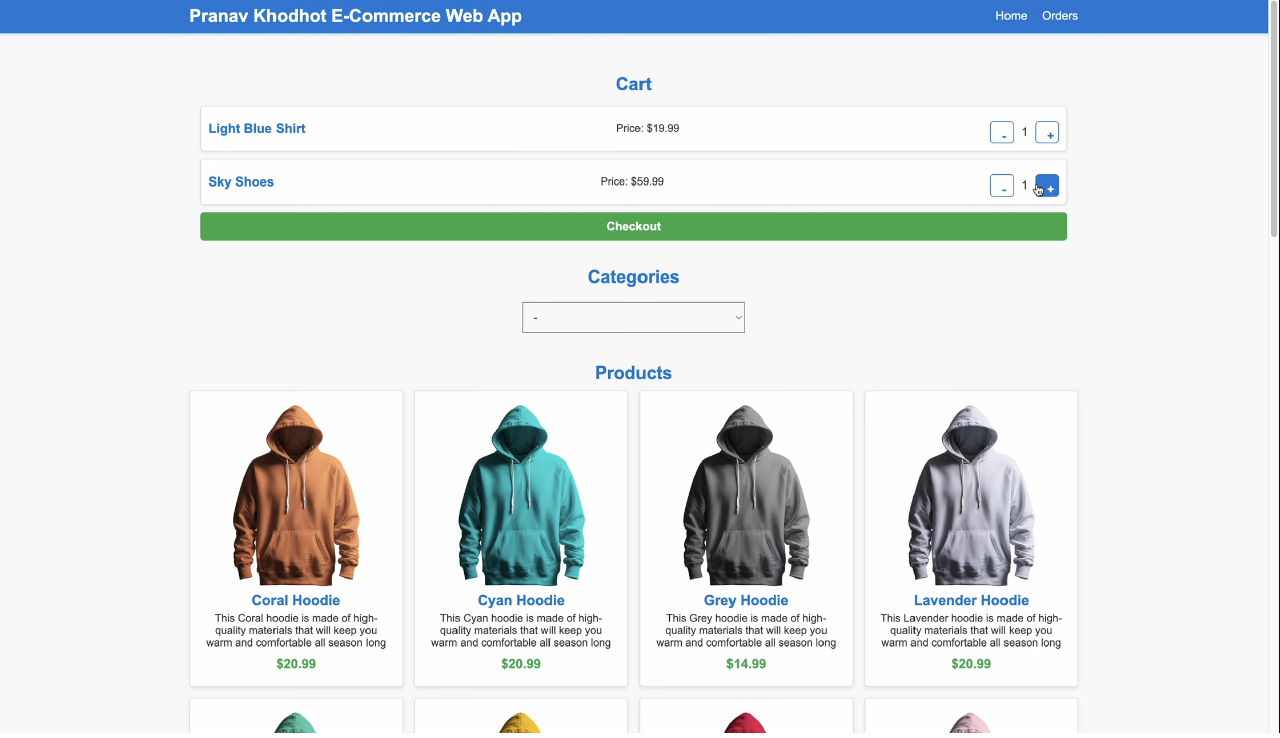Click the Cart section heading
The height and width of the screenshot is (738, 1280).
pyautogui.click(x=633, y=84)
